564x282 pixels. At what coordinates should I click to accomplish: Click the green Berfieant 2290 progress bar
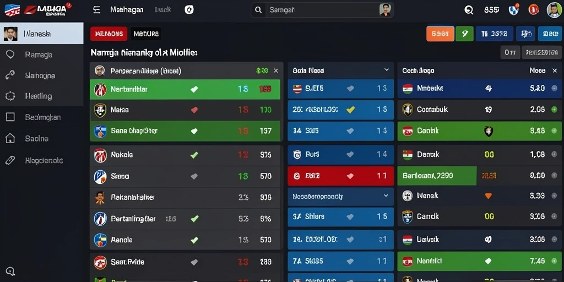(x=437, y=176)
